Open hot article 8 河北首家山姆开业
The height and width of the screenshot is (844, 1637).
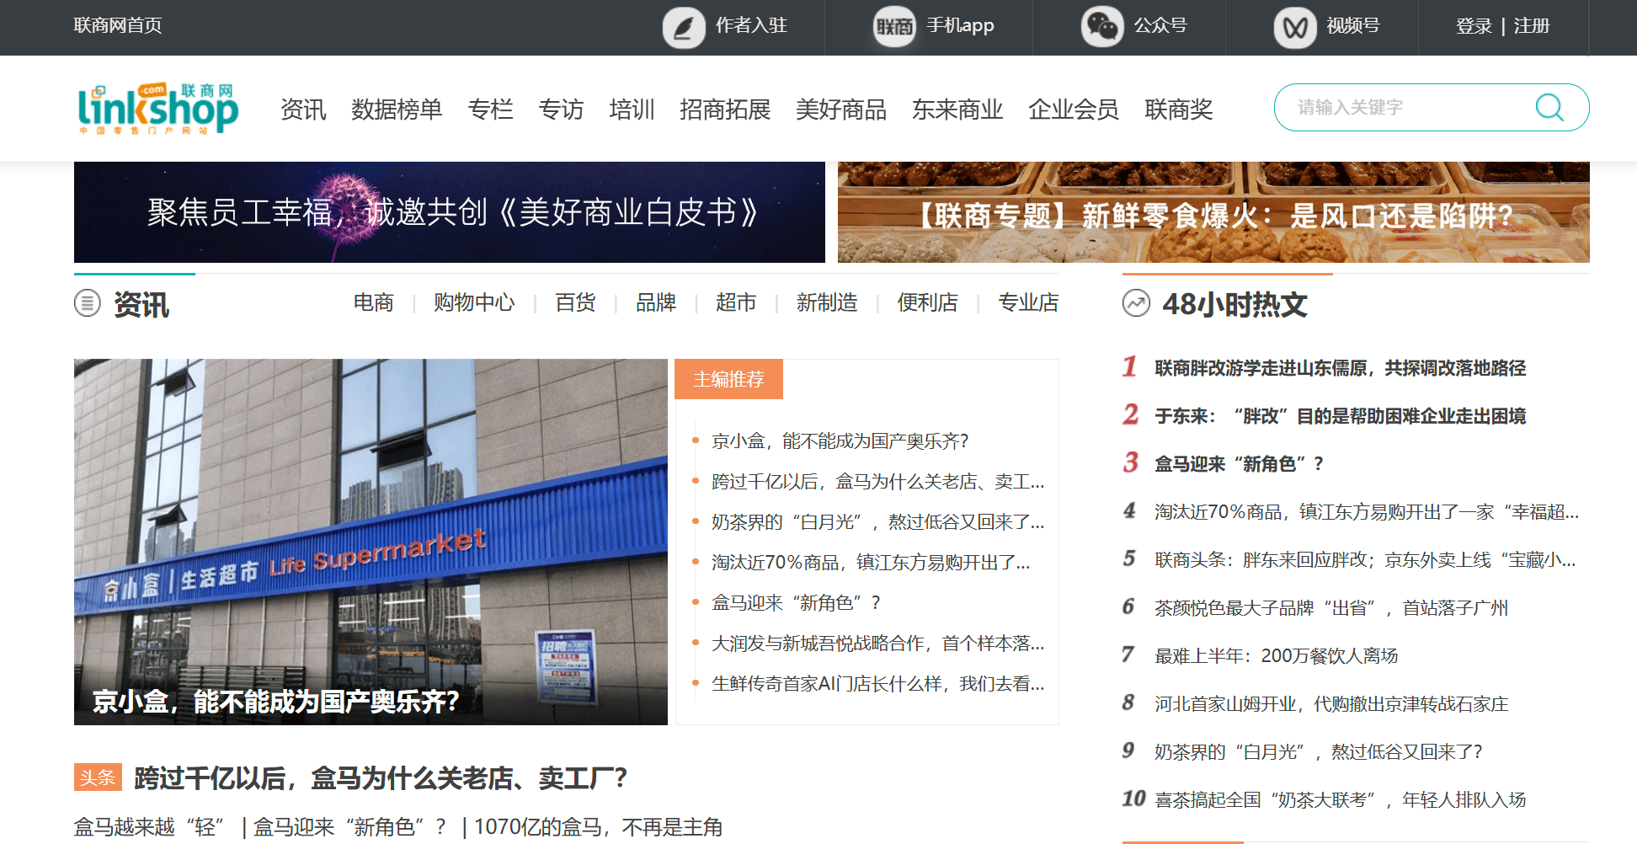1331,703
